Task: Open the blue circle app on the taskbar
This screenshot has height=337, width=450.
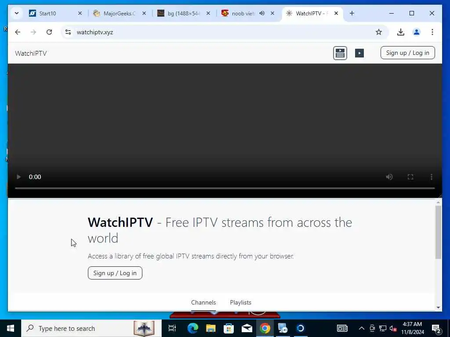Action: pyautogui.click(x=301, y=328)
